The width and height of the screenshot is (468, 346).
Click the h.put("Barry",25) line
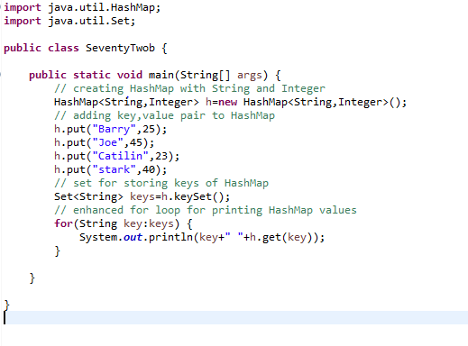[x=110, y=129]
